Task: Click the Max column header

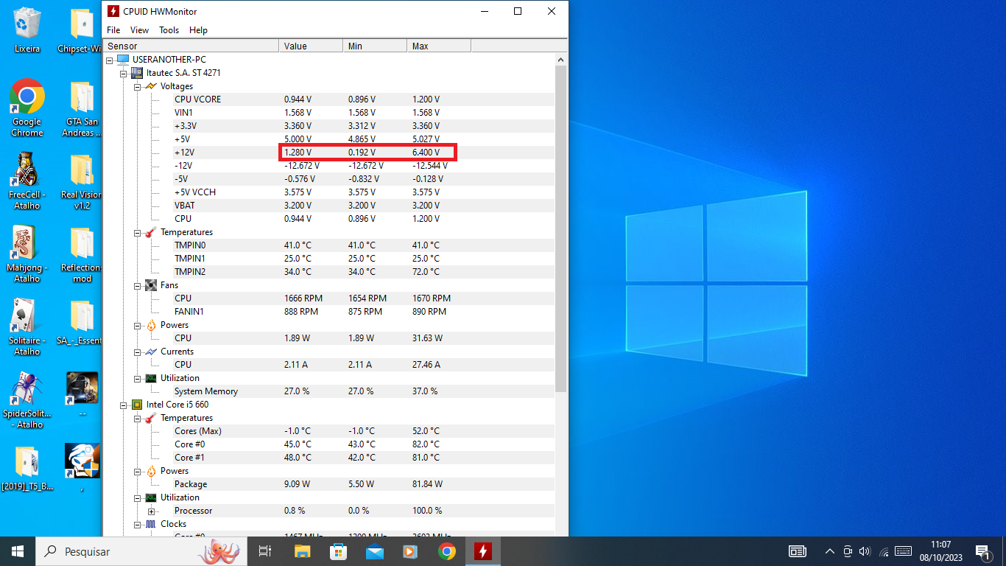Action: 439,46
